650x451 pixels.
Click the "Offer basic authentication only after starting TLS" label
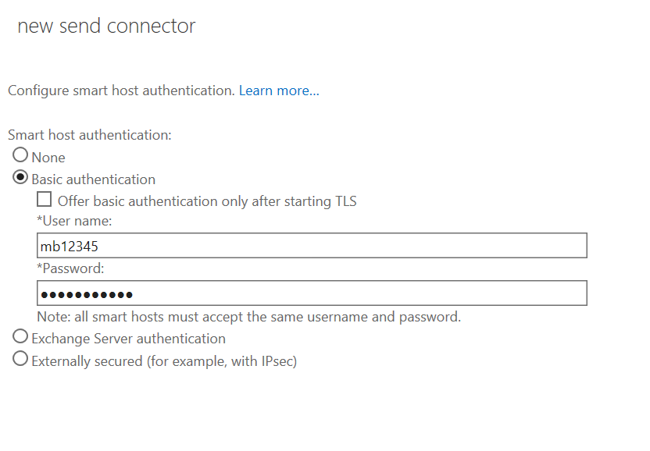pos(207,201)
